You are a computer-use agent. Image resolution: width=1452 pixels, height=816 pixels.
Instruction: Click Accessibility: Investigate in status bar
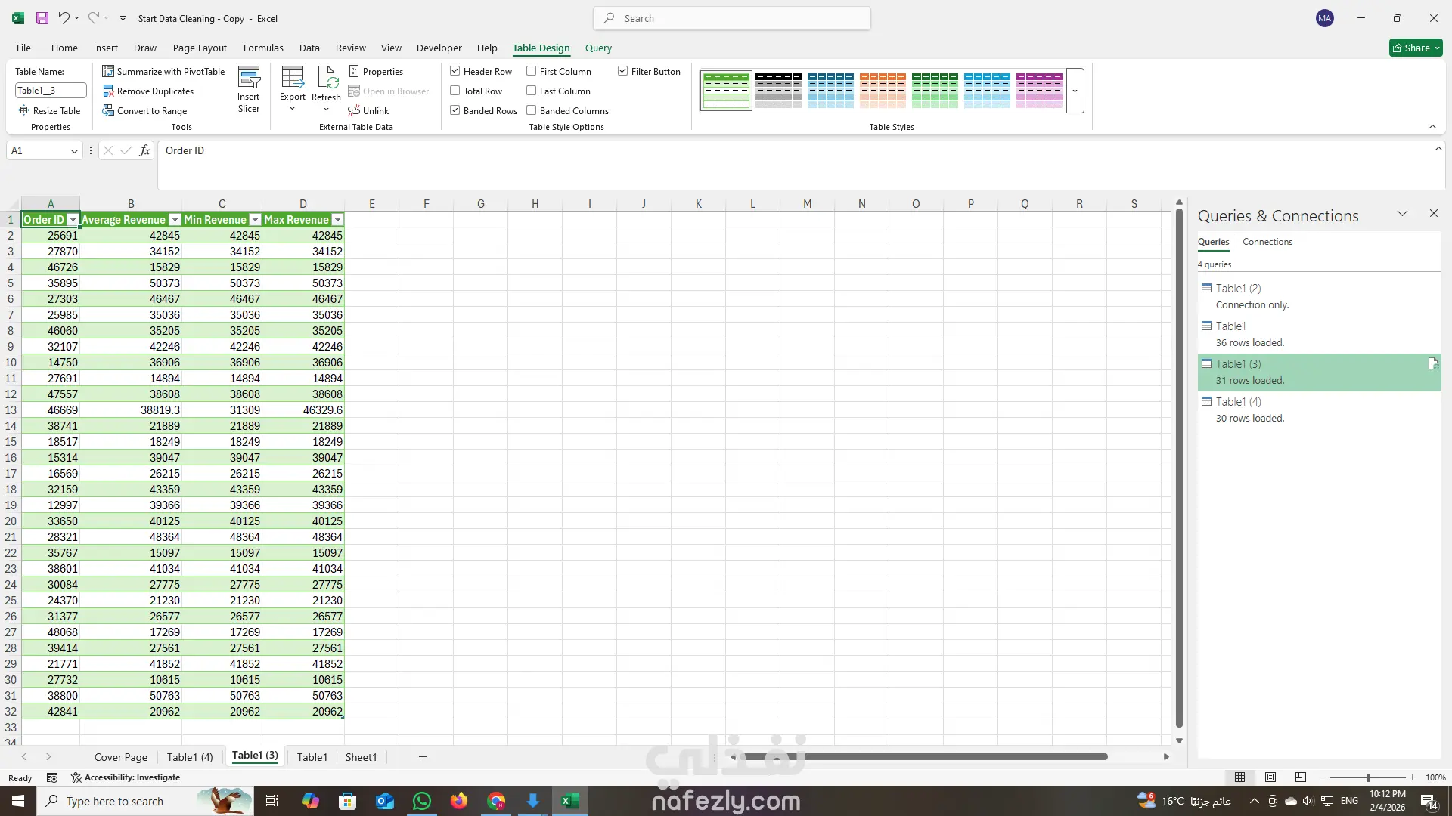tap(126, 777)
